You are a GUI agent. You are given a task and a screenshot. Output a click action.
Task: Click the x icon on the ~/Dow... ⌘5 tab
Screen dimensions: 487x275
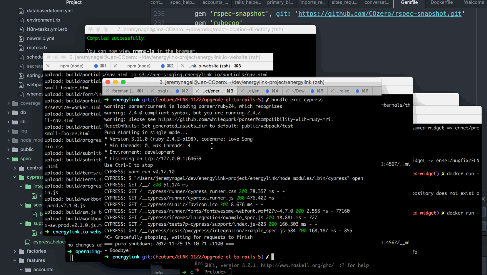click(x=287, y=91)
